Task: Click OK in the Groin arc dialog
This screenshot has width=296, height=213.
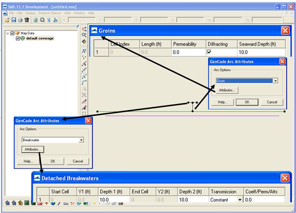Action: tap(247, 102)
